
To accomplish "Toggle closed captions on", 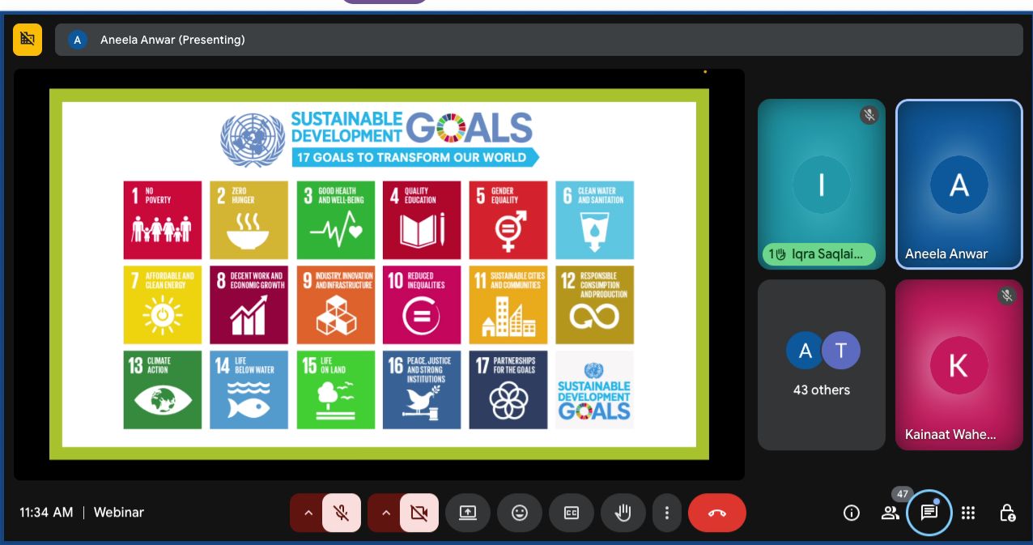I will click(x=572, y=513).
